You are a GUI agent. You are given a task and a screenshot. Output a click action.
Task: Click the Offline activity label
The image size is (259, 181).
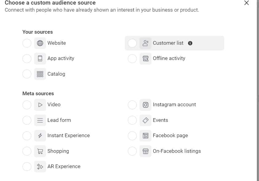pos(169,58)
